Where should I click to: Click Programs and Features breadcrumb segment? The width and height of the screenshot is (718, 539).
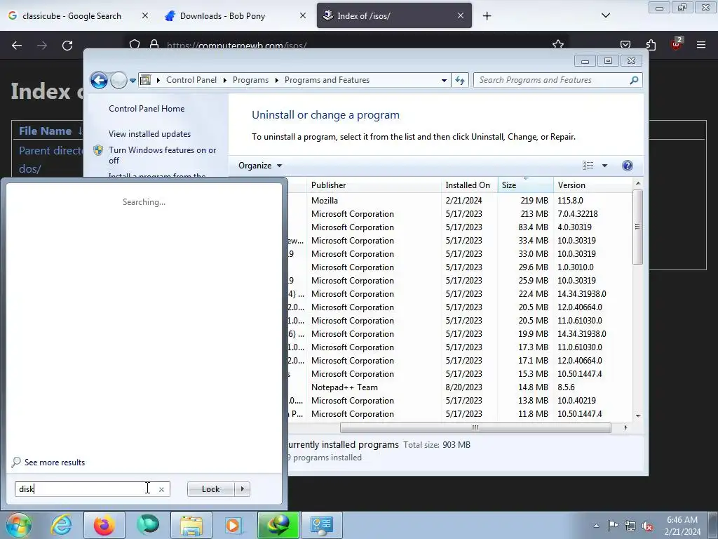coord(327,80)
